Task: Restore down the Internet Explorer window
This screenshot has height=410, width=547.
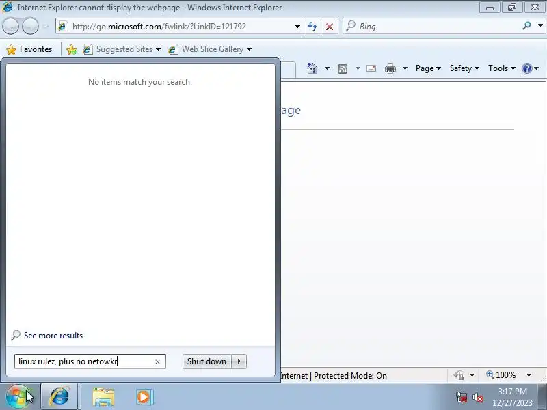Action: point(511,8)
